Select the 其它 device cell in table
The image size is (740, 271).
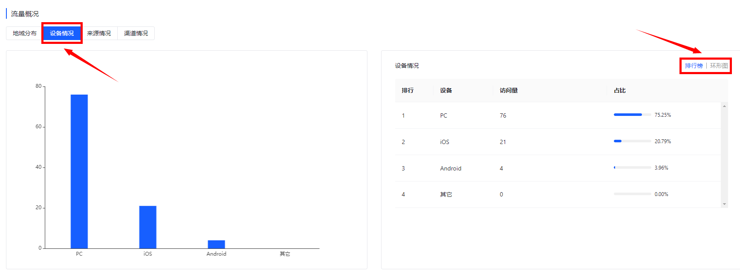(x=446, y=194)
